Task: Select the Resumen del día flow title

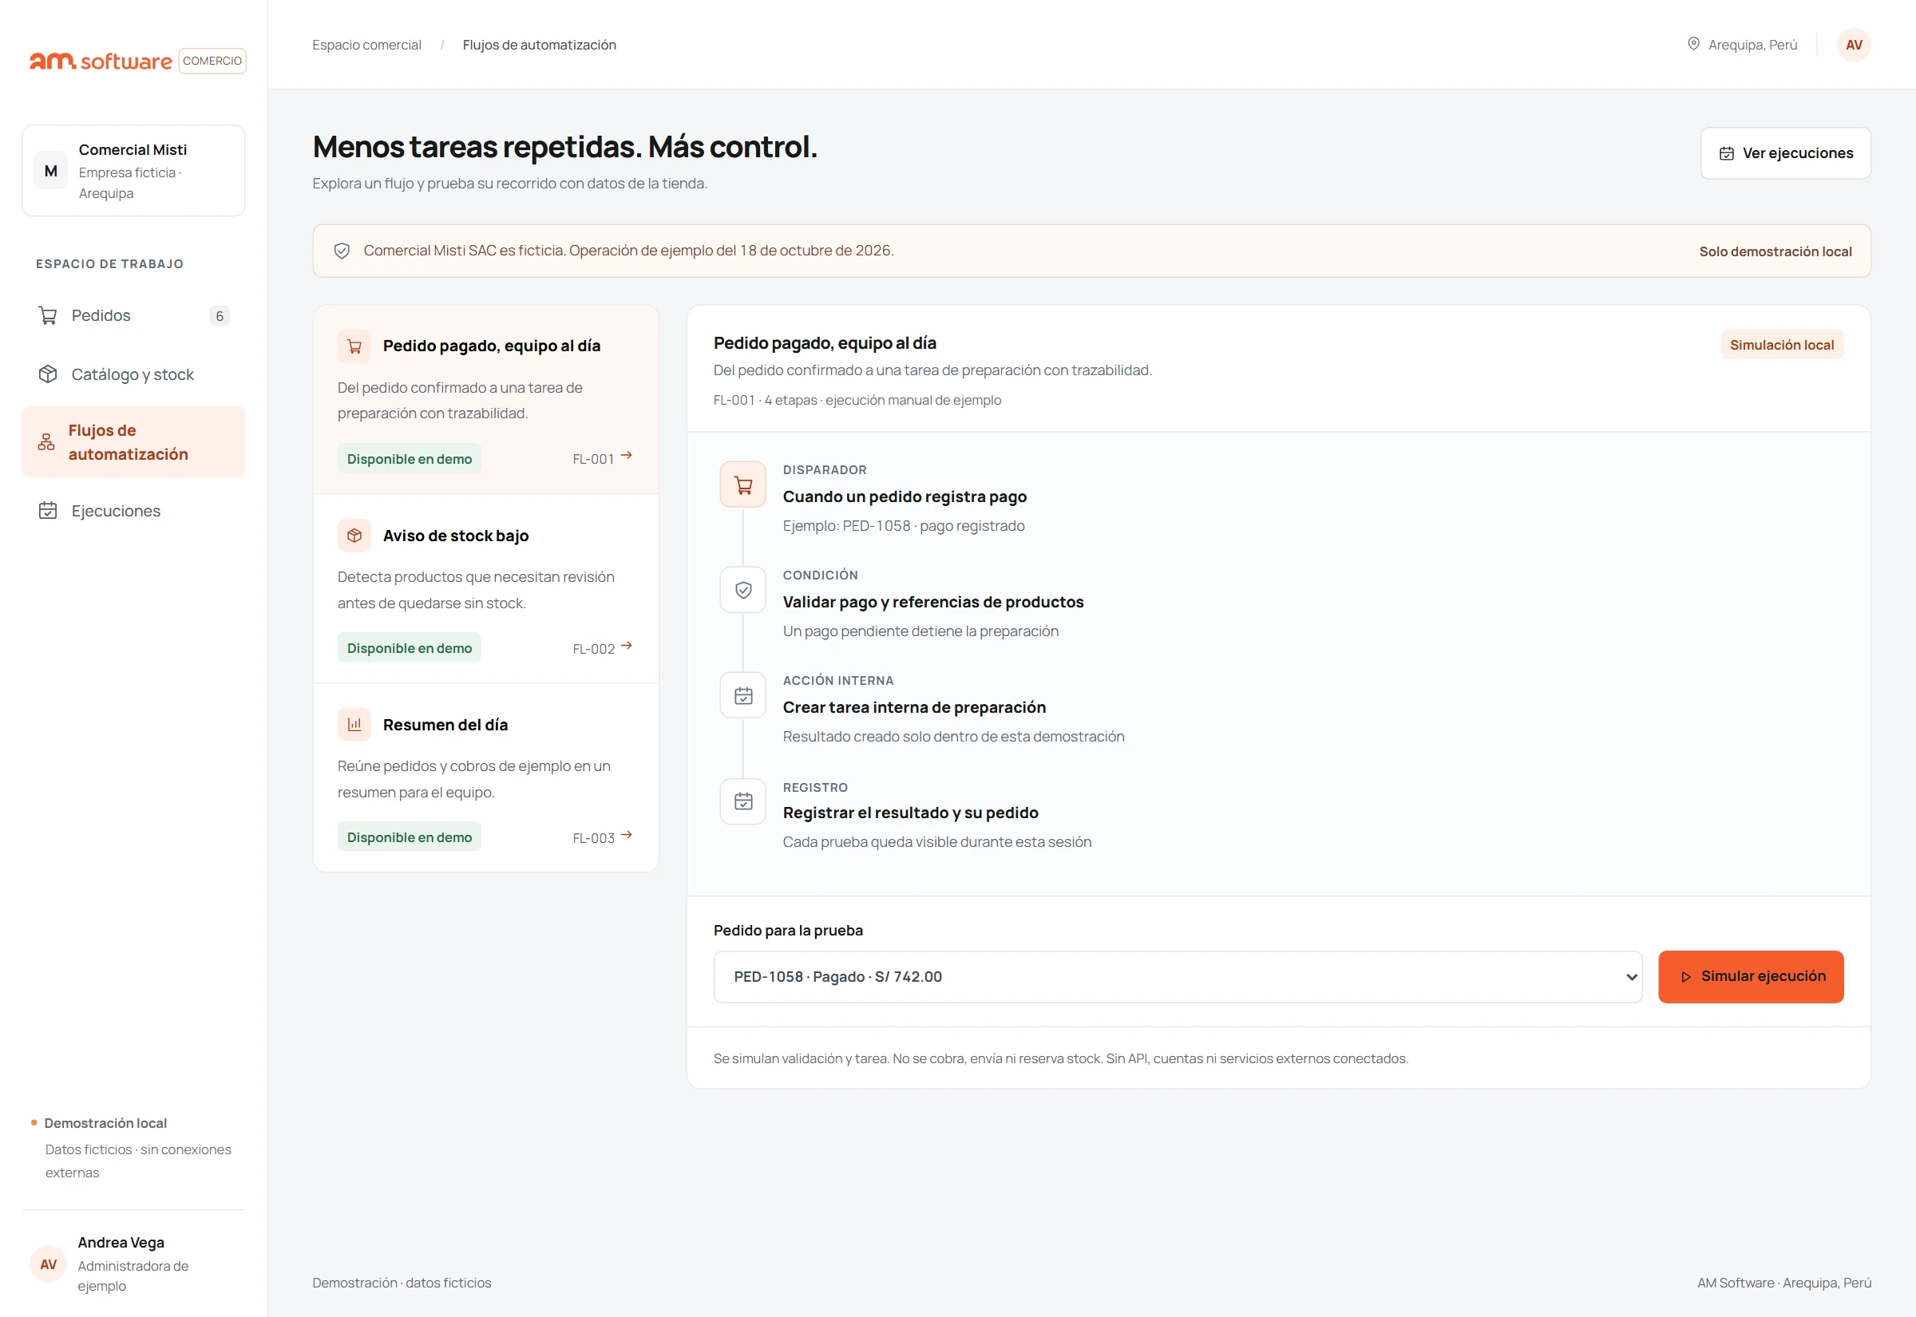Action: 445,725
